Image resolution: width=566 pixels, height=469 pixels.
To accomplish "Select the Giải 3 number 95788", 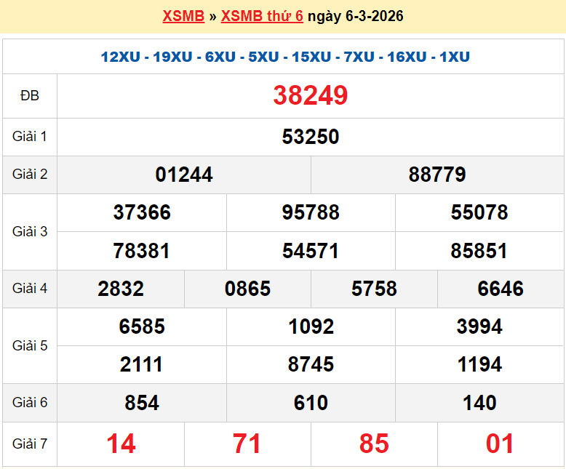I will click(311, 212).
